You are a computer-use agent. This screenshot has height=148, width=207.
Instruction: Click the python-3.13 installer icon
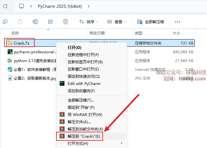pyautogui.click(x=10, y=61)
